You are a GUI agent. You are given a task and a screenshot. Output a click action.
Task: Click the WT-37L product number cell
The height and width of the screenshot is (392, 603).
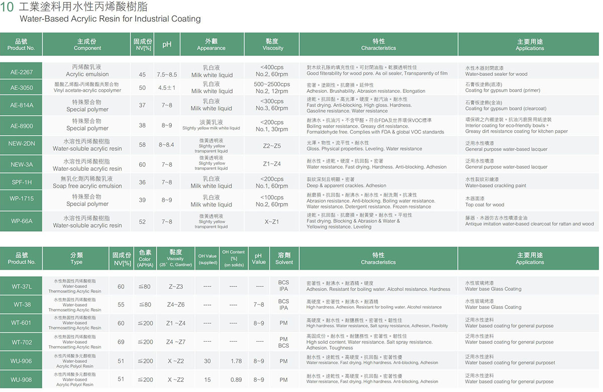click(21, 286)
